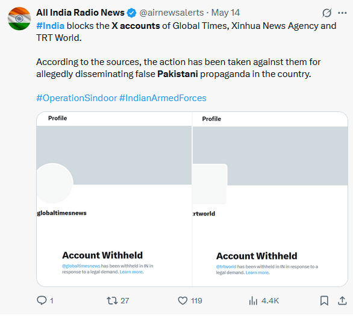Like the post with the heart icon
353x316 pixels.
(x=183, y=300)
